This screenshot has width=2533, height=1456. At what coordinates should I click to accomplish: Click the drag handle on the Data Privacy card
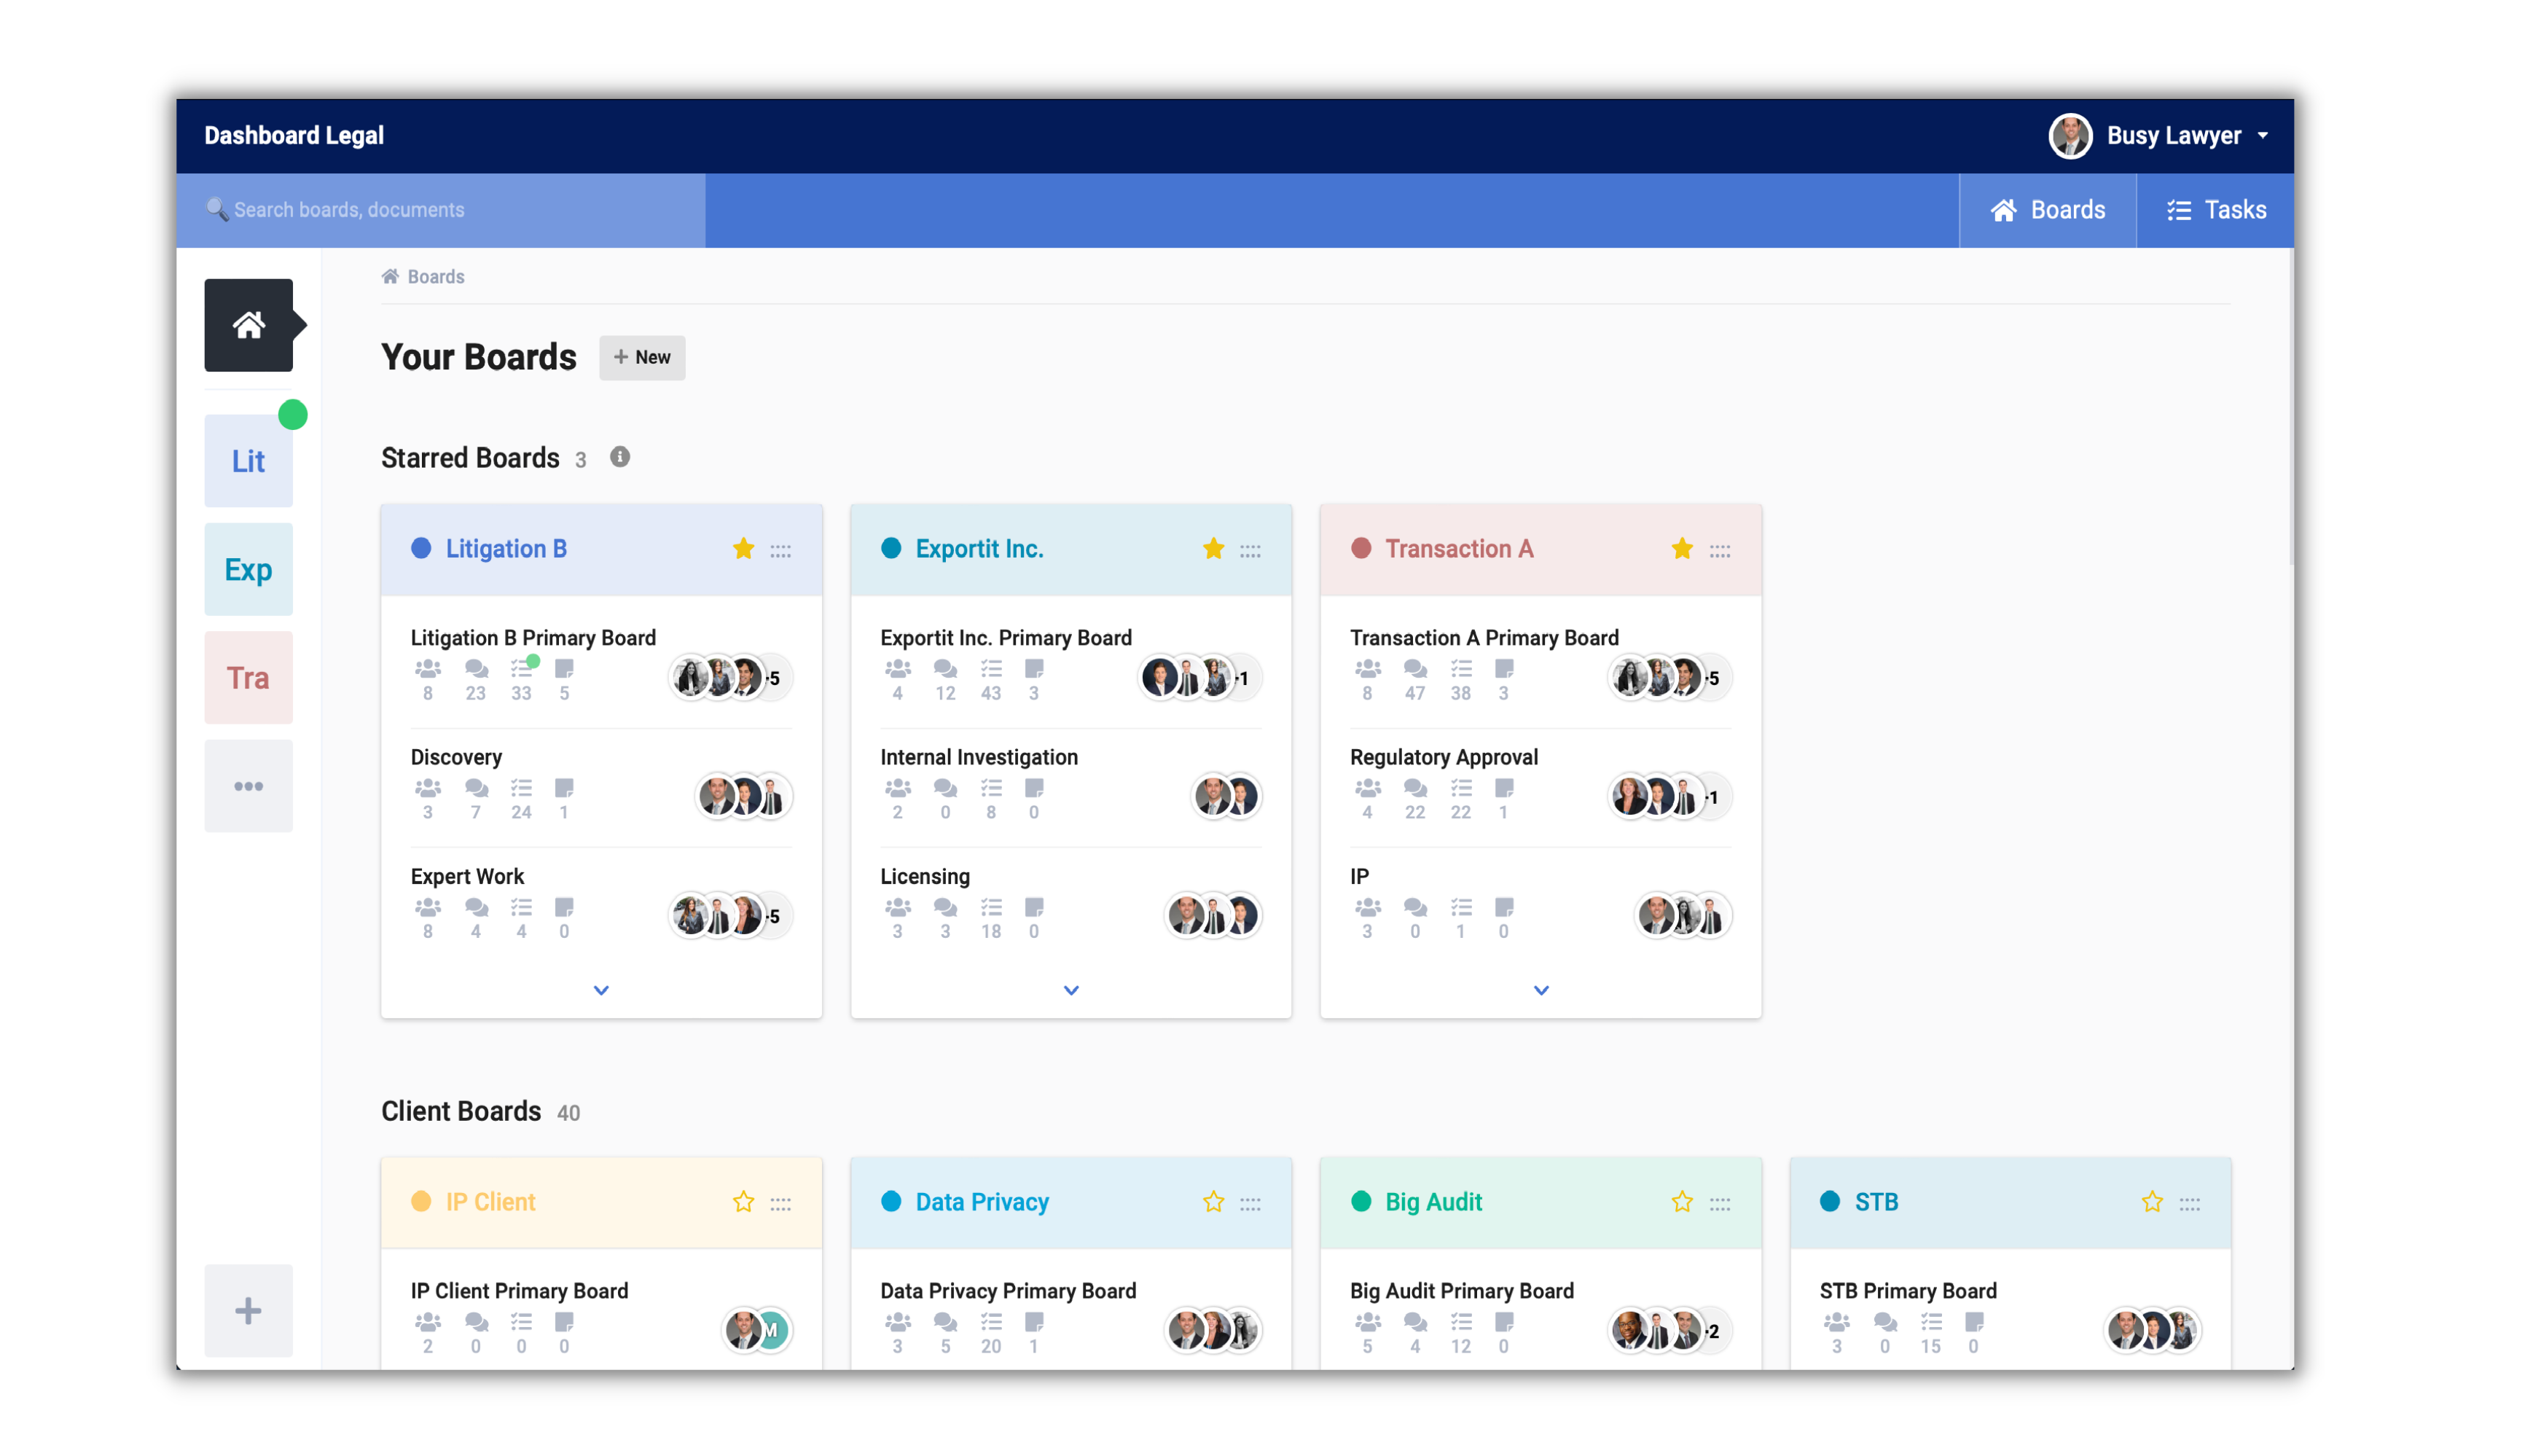tap(1250, 1203)
